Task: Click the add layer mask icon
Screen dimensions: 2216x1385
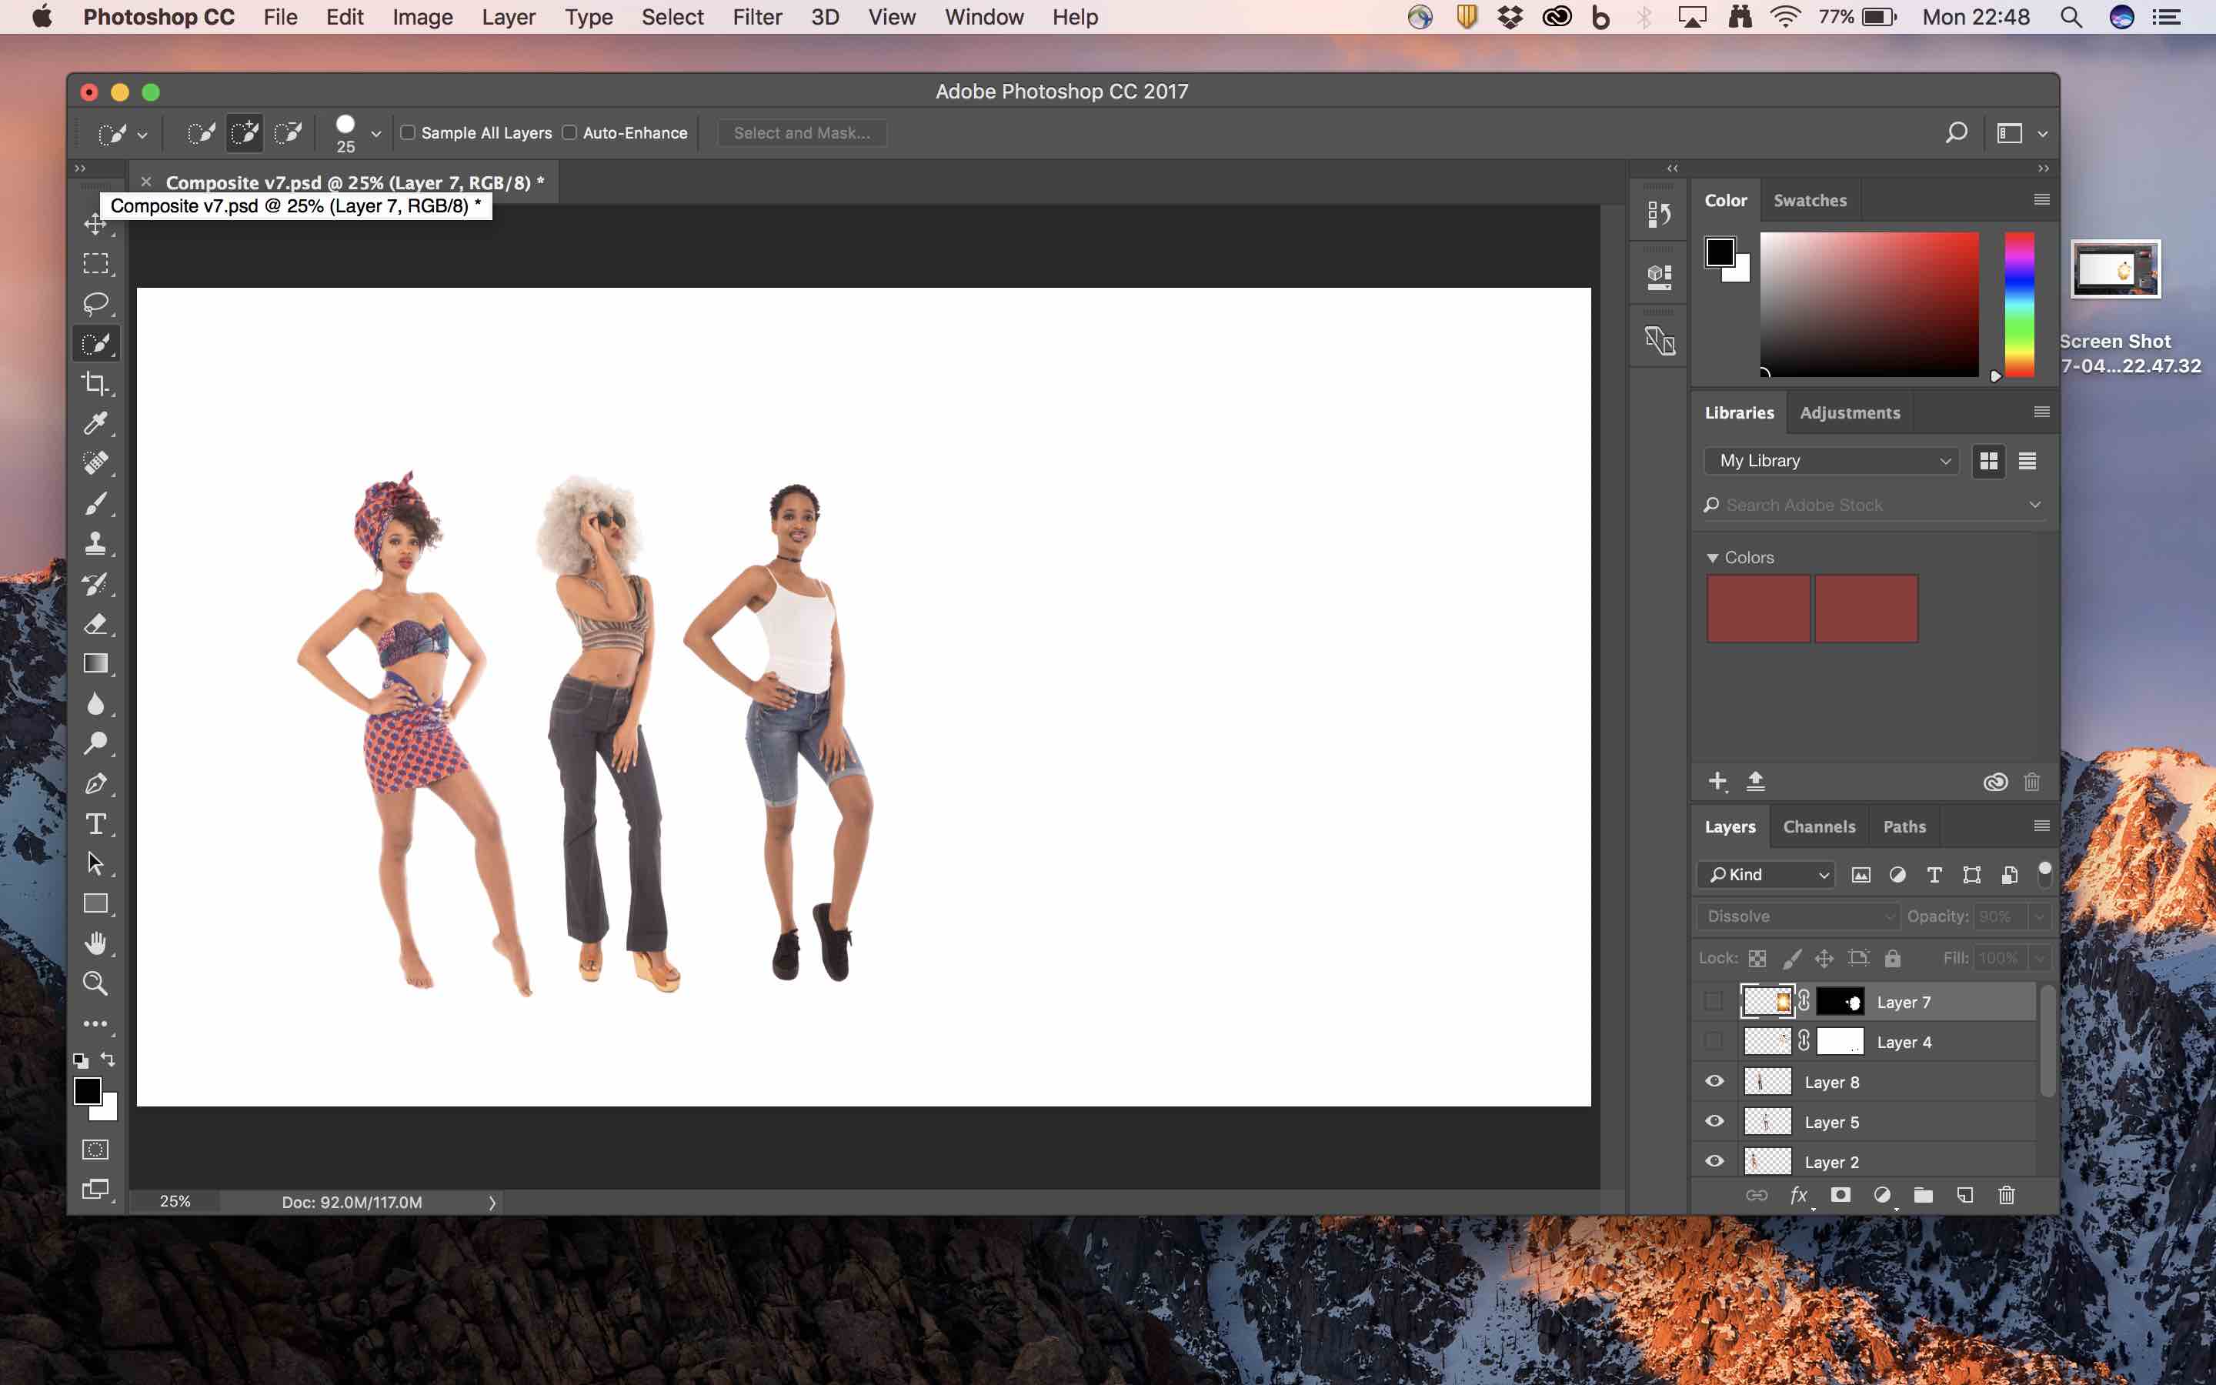Action: 1840,1196
